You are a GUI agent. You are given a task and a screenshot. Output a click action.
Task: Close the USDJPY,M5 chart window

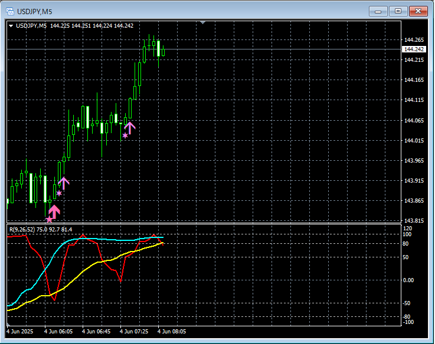[418, 11]
